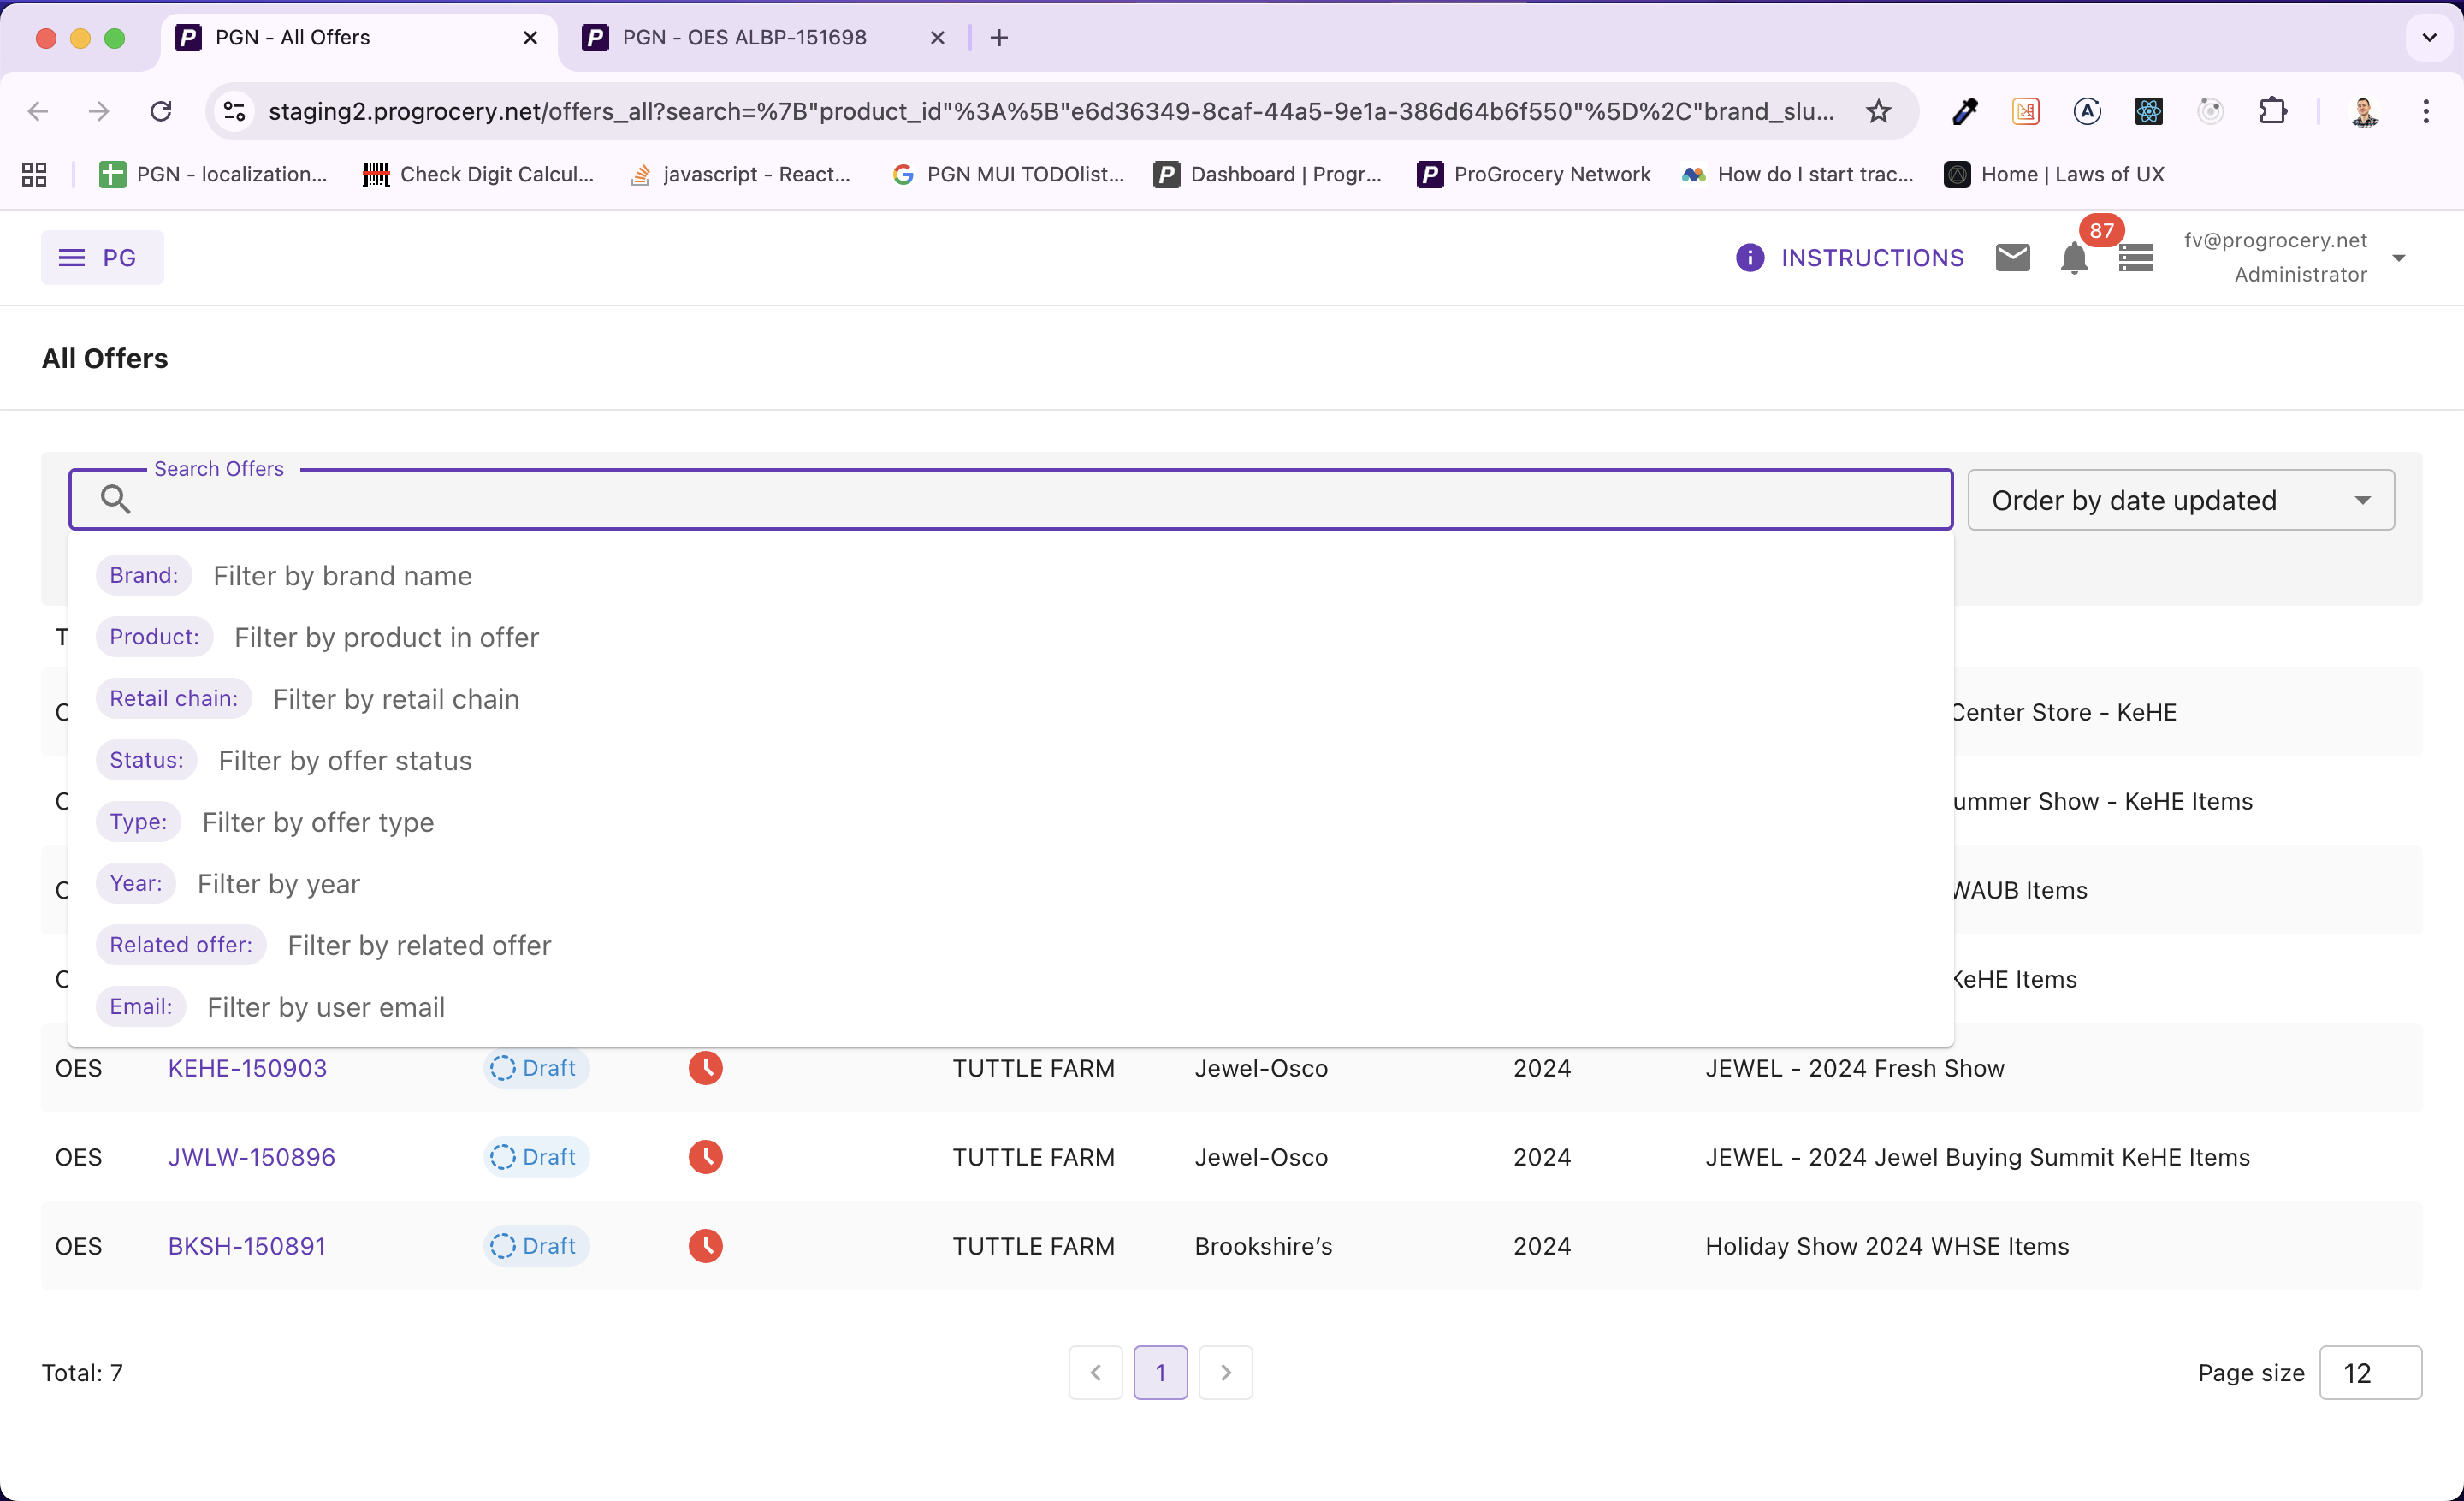
Task: Click the Page size value field
Action: pyautogui.click(x=2369, y=1372)
